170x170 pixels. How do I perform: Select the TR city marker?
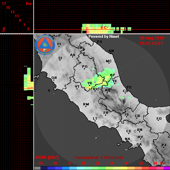(89, 86)
